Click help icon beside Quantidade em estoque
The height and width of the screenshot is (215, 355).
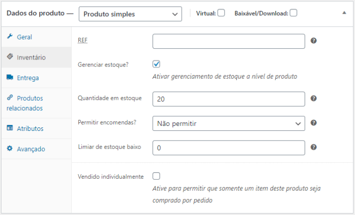pyautogui.click(x=314, y=99)
